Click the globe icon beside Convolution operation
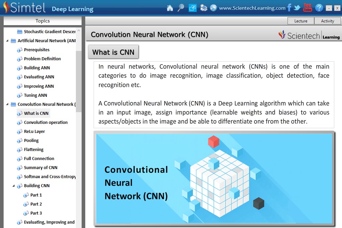The height and width of the screenshot is (228, 342). [x=20, y=123]
